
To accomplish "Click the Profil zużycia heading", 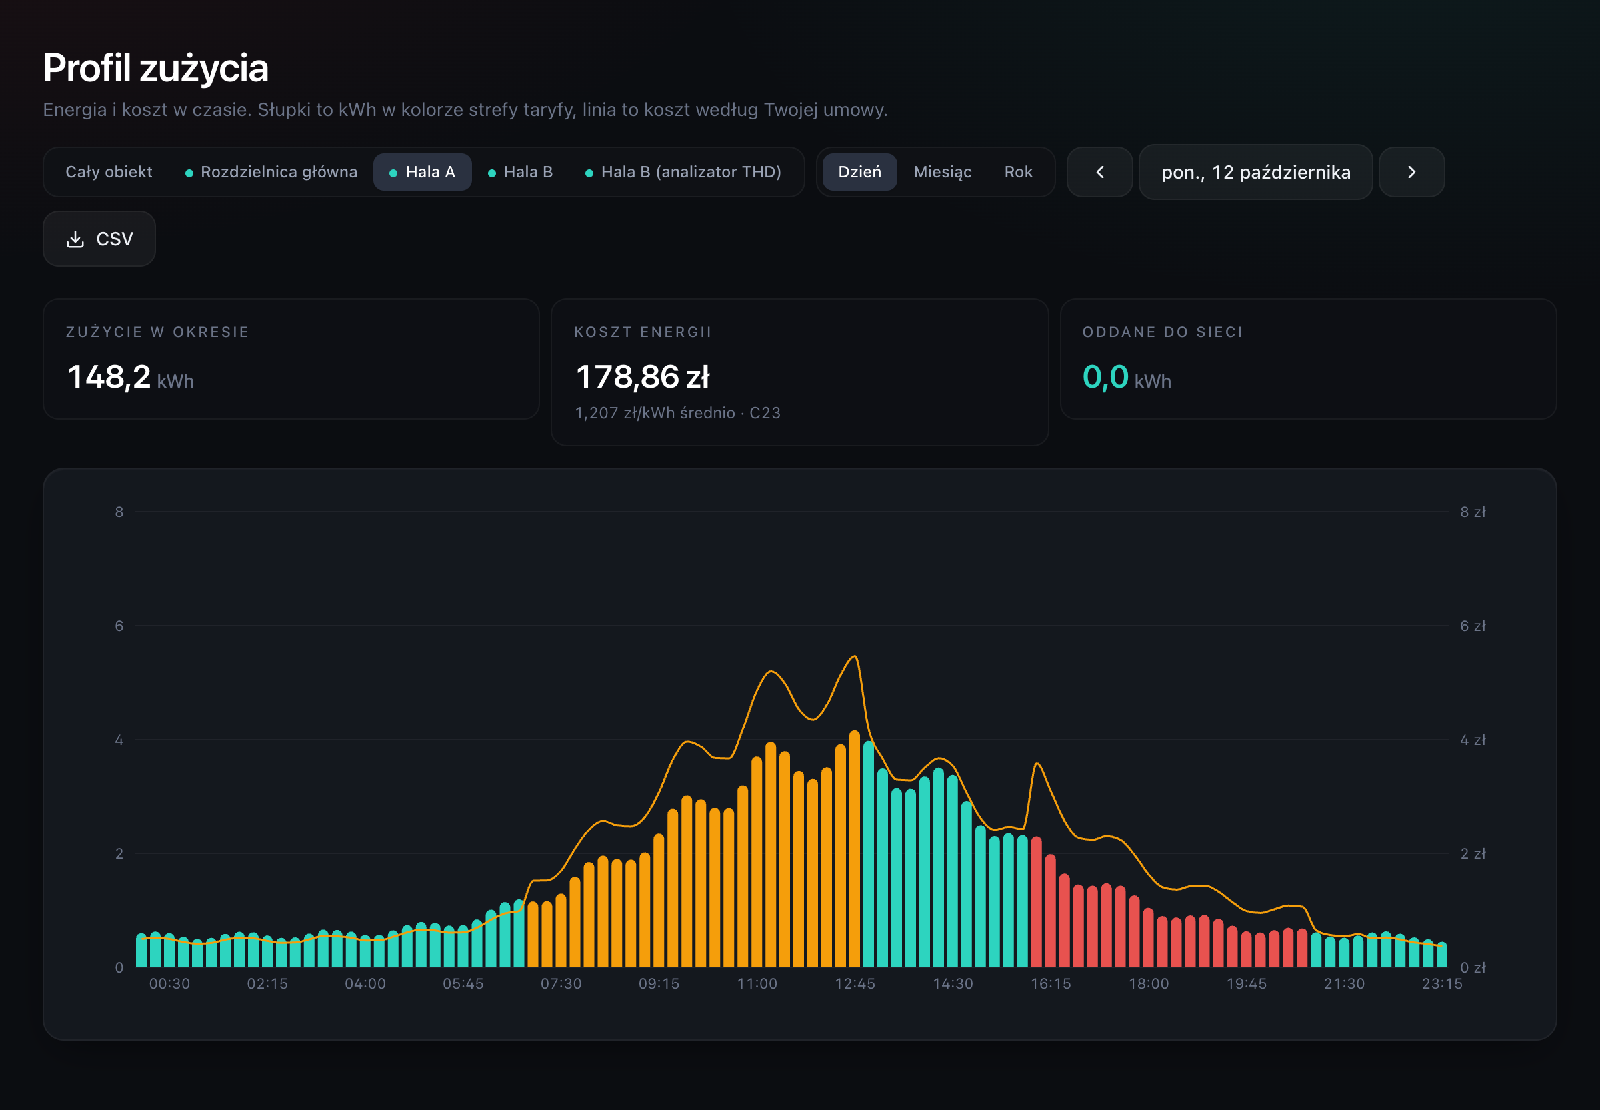I will 156,68.
